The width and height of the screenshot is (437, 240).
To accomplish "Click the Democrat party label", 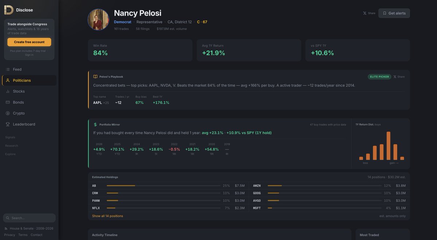I will (123, 22).
